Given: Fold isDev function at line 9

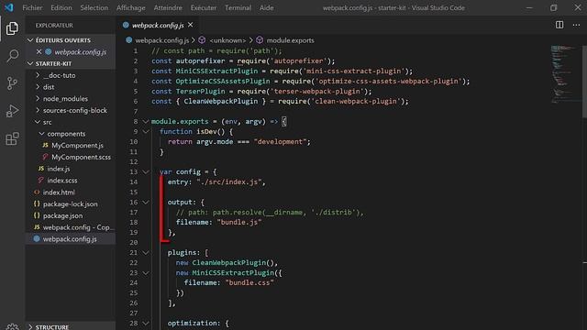Looking at the screenshot, I should pos(146,131).
